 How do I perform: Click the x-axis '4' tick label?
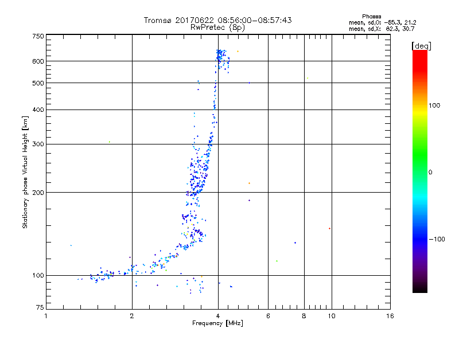pyautogui.click(x=218, y=316)
